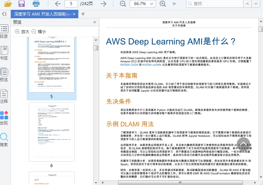263x185 pixels.
Task: Zoom in using toolbar plus magnifier
Action: (162, 4)
